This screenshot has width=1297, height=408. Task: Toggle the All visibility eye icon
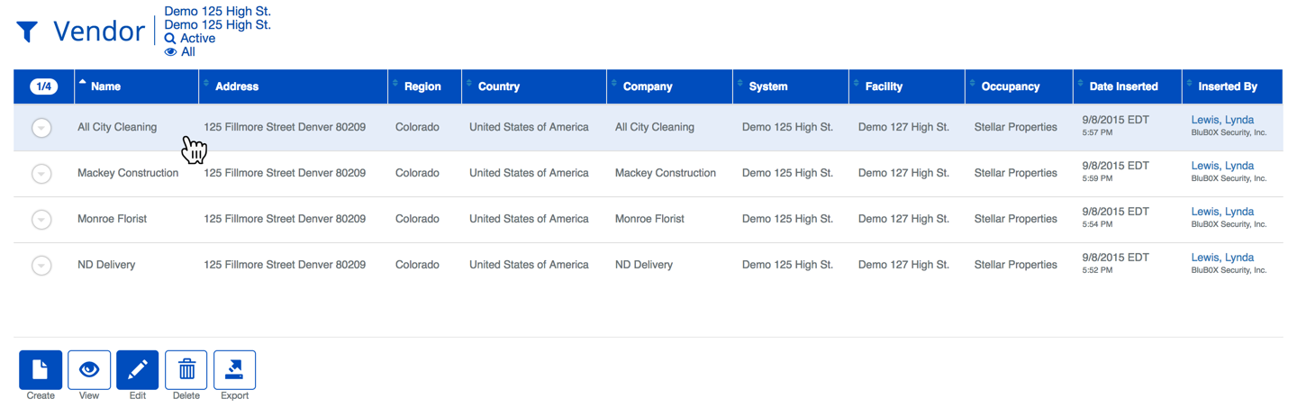tap(170, 52)
